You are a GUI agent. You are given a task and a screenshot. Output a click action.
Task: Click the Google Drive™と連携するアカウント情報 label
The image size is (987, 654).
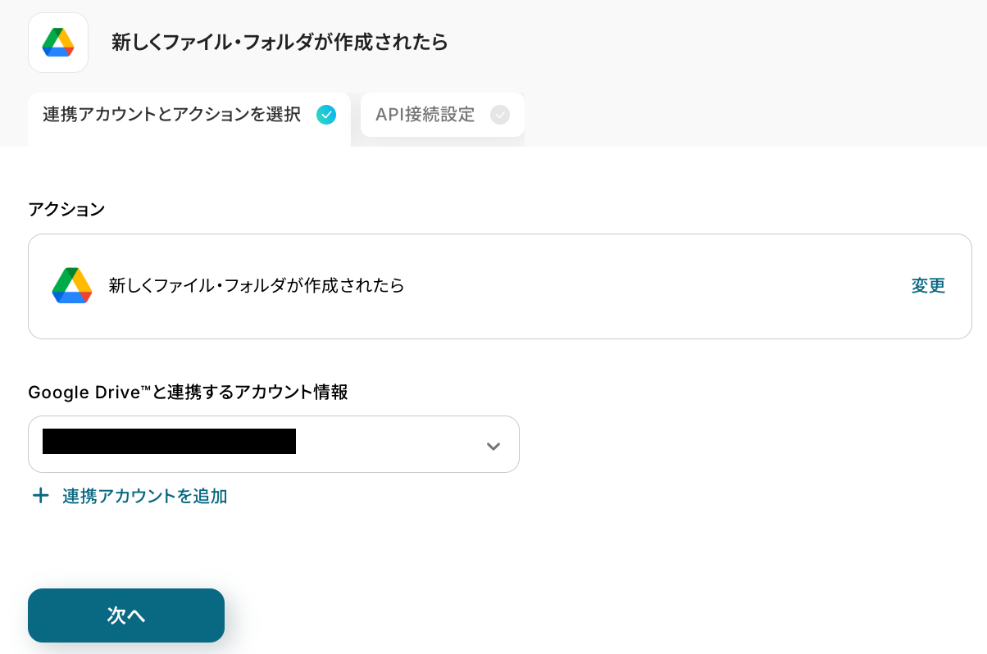click(188, 393)
